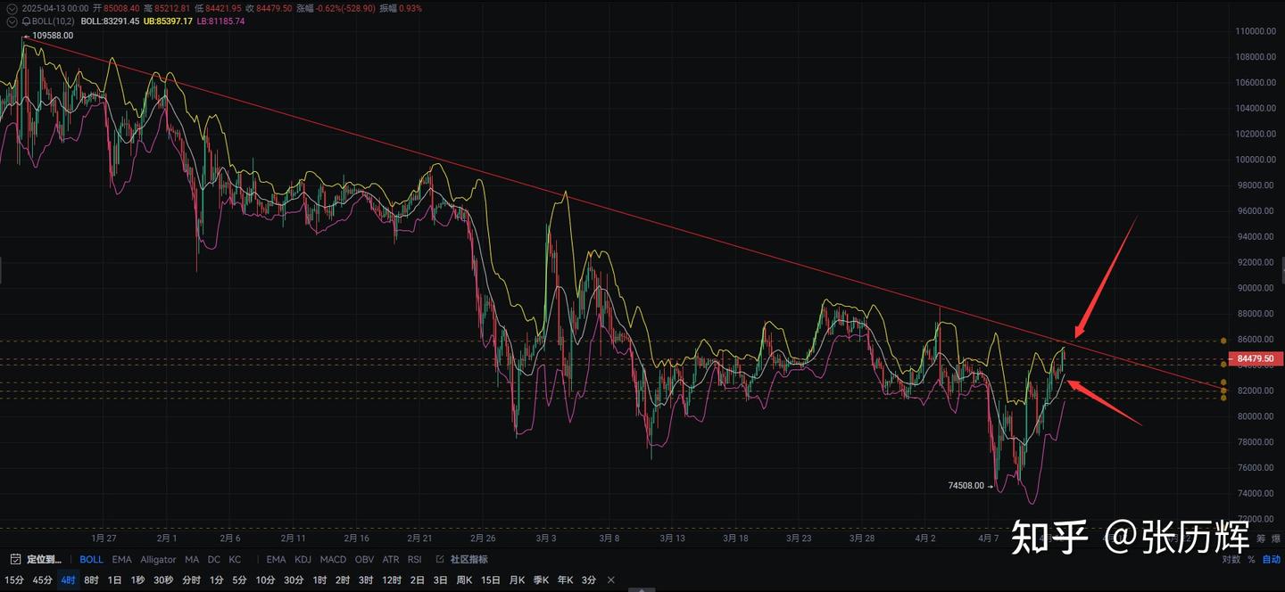Image resolution: width=1285 pixels, height=592 pixels.
Task: Switch to the 45分 timeframe
Action: (42, 580)
